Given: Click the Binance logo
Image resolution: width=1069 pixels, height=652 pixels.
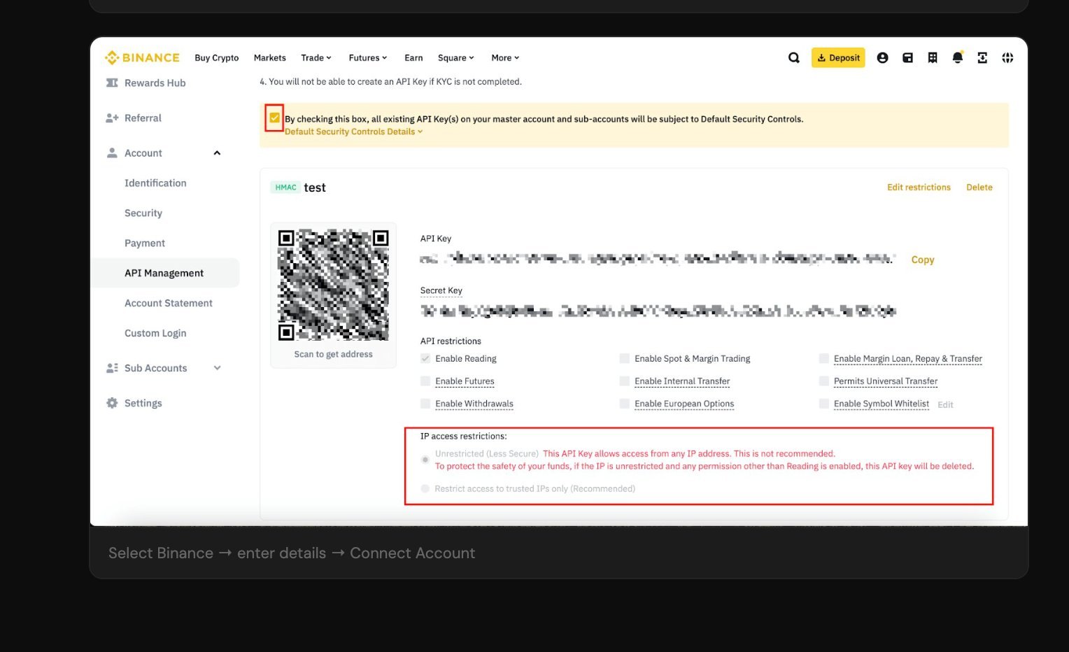Looking at the screenshot, I should [x=142, y=57].
